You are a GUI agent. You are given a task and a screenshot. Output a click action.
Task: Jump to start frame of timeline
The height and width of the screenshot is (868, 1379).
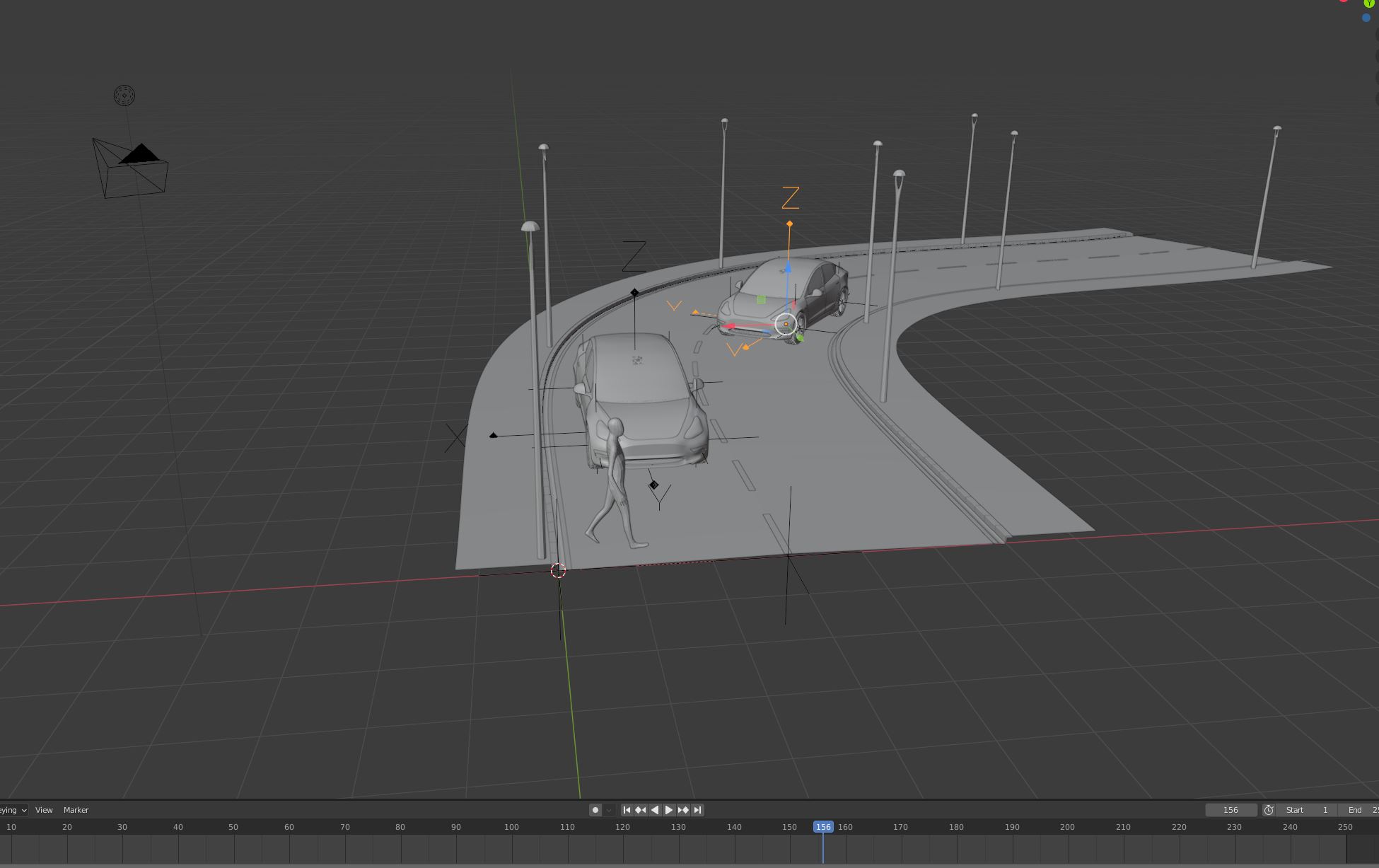[x=627, y=810]
